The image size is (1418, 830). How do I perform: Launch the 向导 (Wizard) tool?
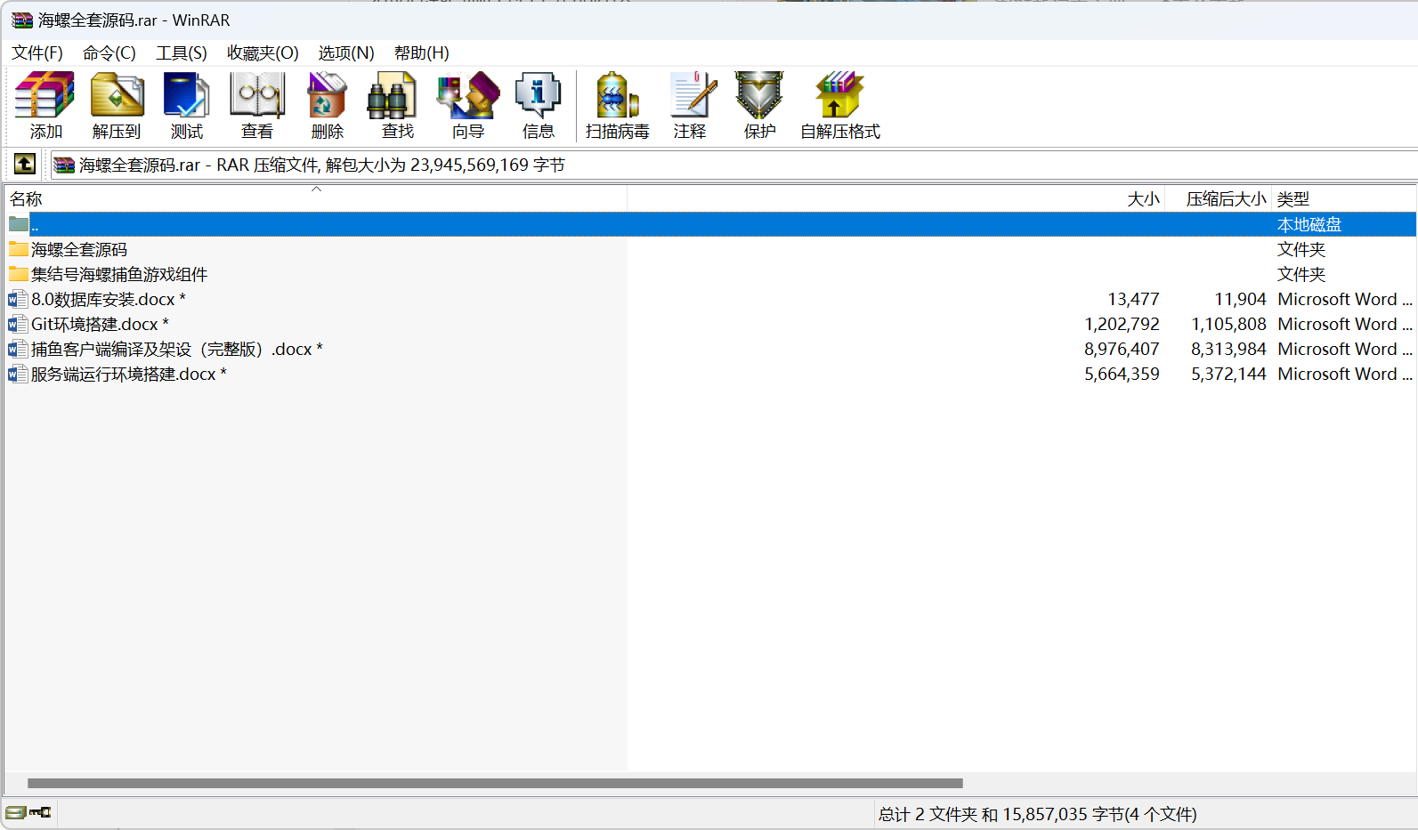tap(467, 105)
